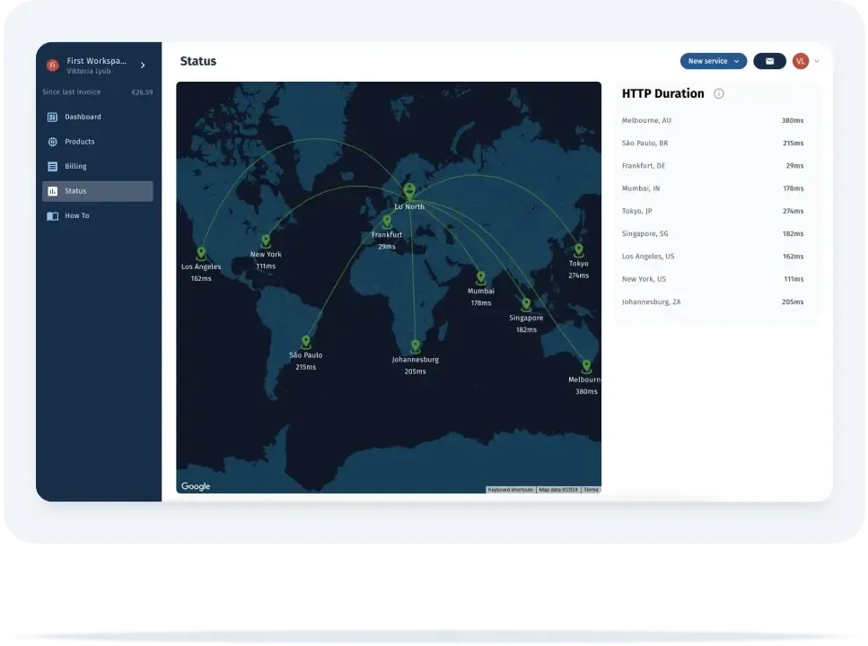
Task: Click the info icon beside HTTP Duration
Action: coord(719,93)
